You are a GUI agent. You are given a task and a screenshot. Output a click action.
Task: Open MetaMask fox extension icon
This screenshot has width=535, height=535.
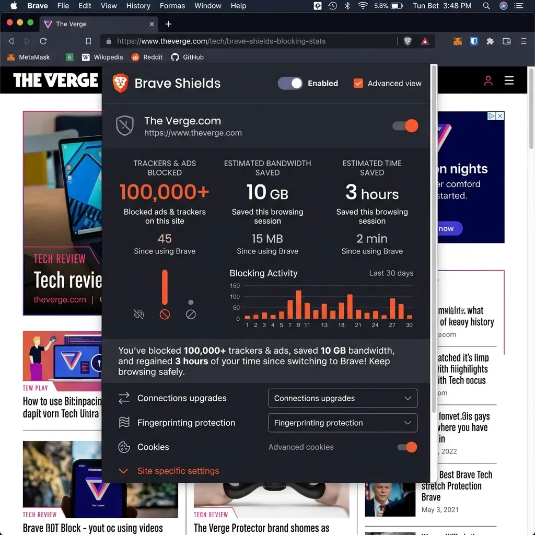coord(458,41)
